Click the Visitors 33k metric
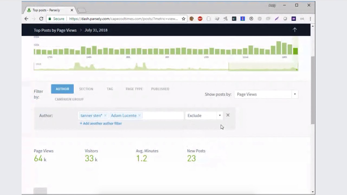 [x=91, y=155]
